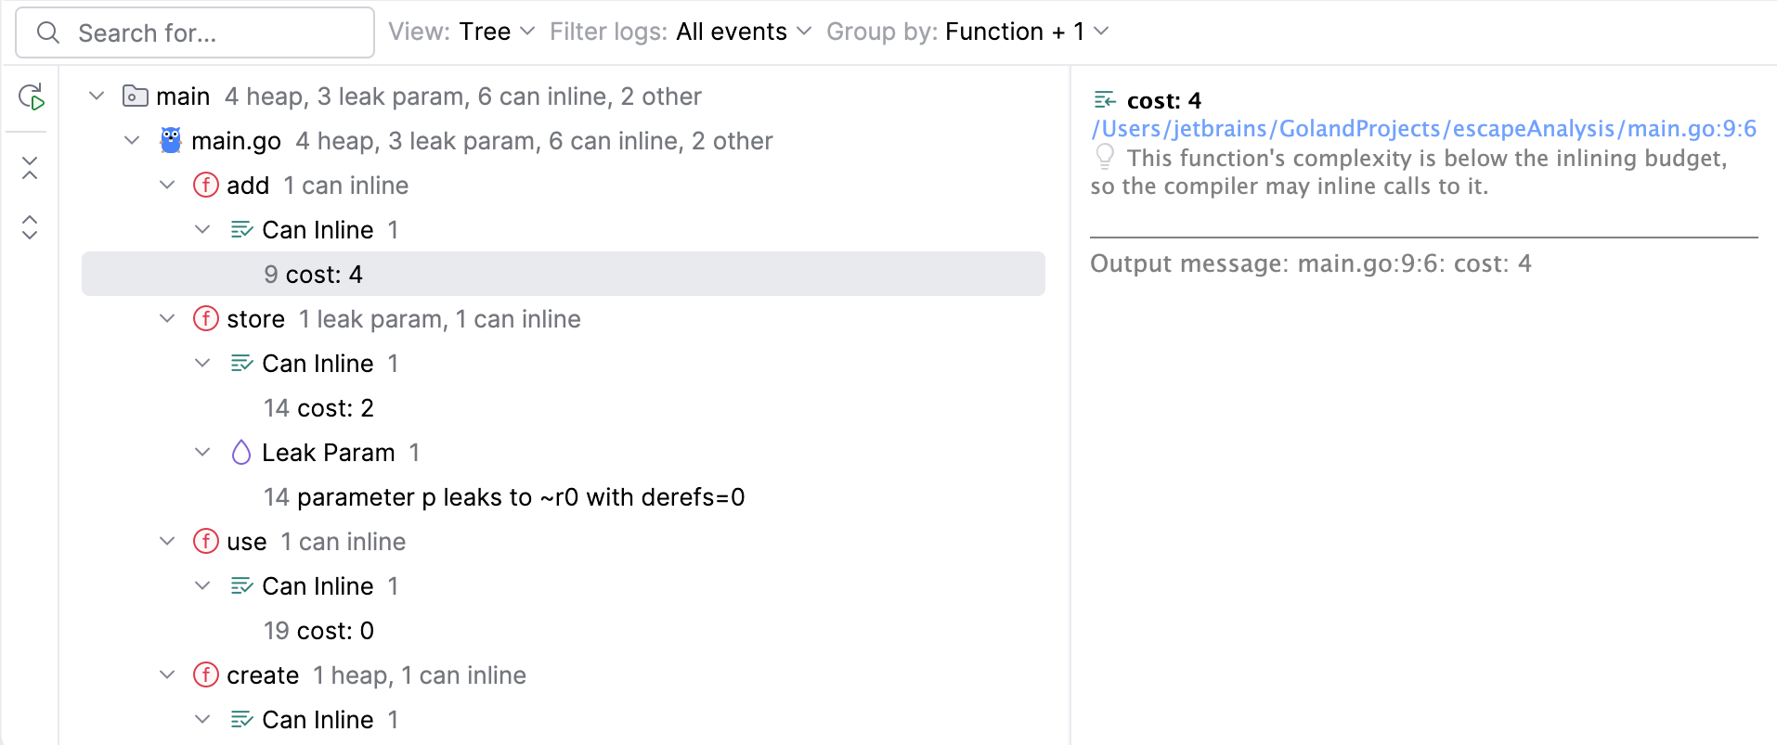Click the rerun analysis icon in left sidebar
Screen dimensions: 1777x745
[x=31, y=96]
